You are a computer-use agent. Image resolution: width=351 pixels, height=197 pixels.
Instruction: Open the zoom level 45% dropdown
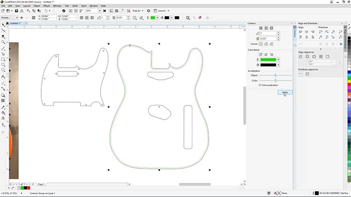pos(100,11)
